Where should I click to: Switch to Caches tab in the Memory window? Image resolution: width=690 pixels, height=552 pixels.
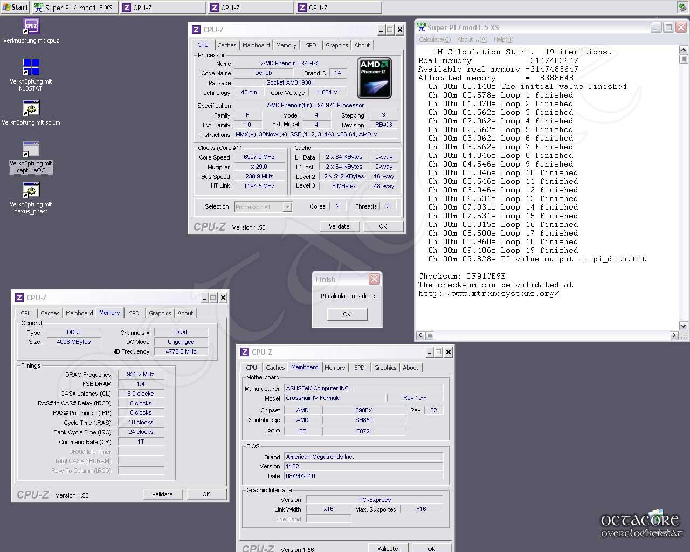pos(50,313)
